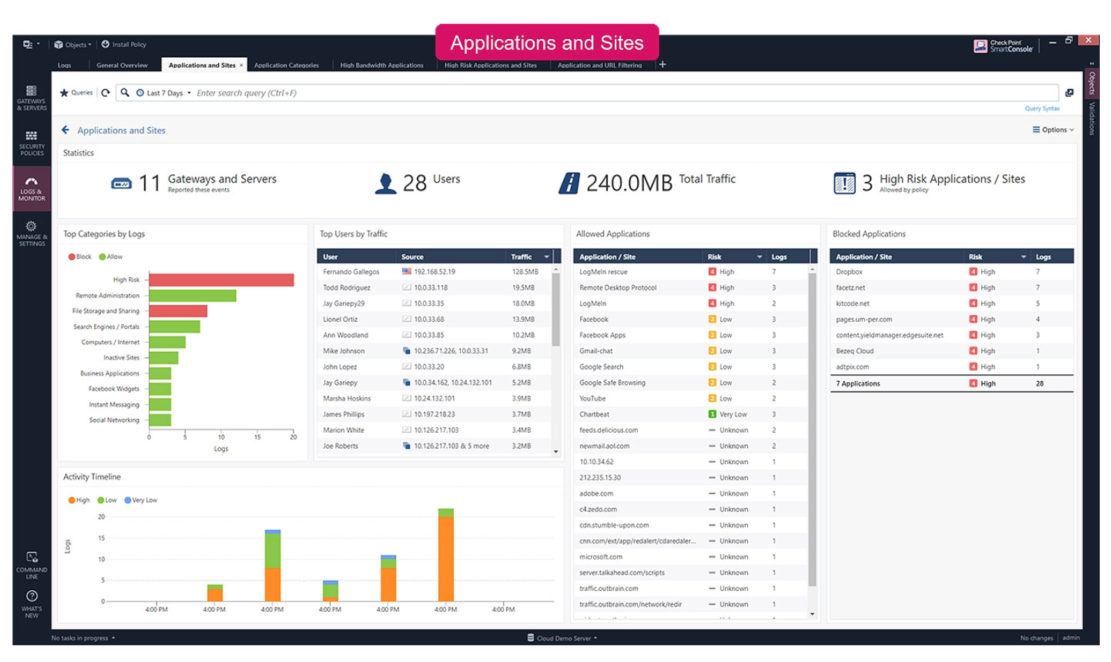The width and height of the screenshot is (1111, 662).
Task: Open the Objects dropdown menu
Action: click(x=72, y=45)
